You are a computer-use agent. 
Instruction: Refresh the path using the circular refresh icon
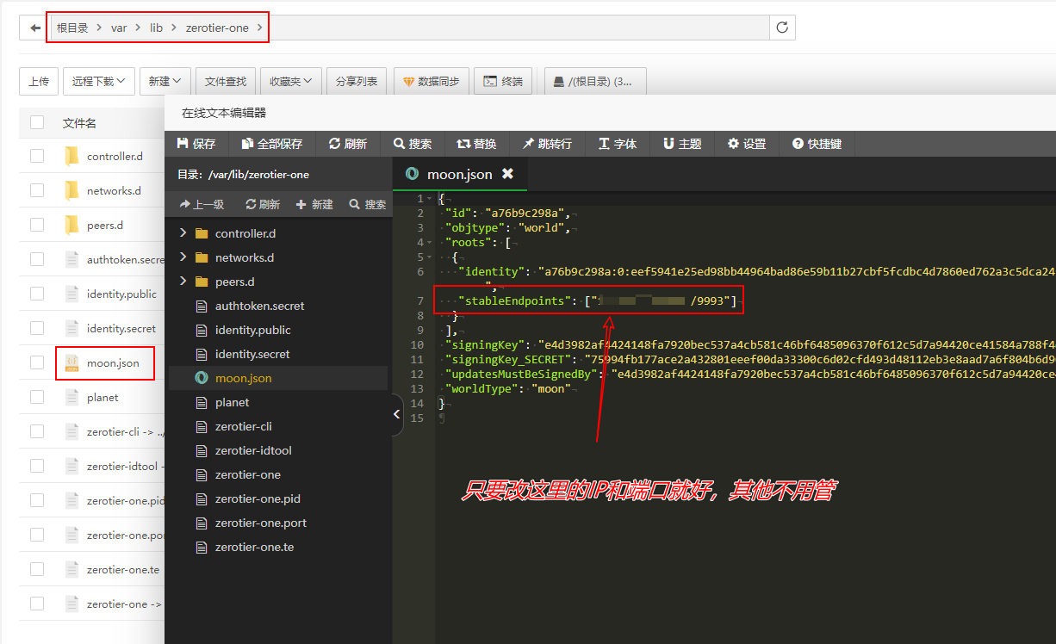coord(781,27)
